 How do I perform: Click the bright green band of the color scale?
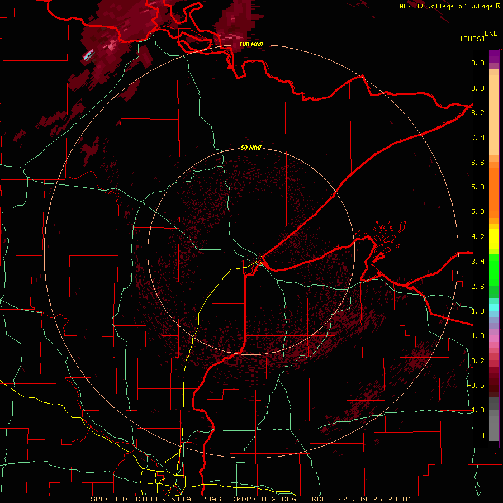pos(493,269)
